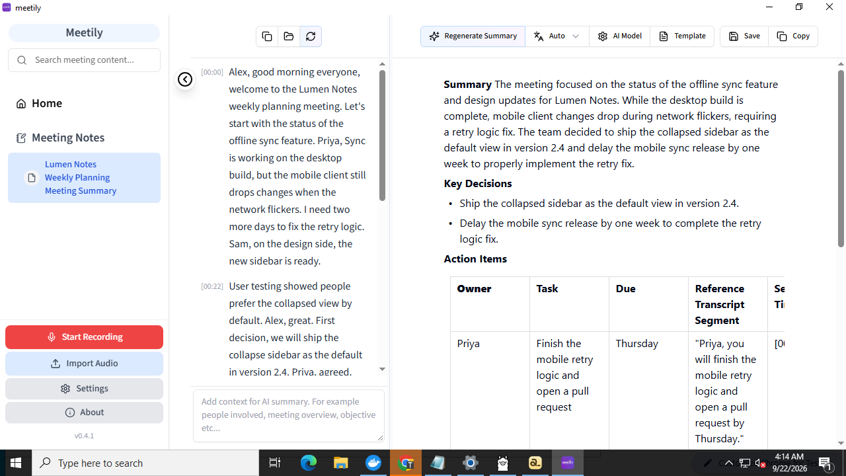
Task: Click the Windows taskbar search box
Action: [x=145, y=463]
